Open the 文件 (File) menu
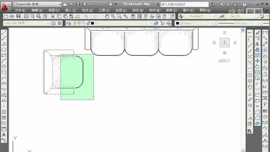This screenshot has width=270, height=152. tap(20, 10)
